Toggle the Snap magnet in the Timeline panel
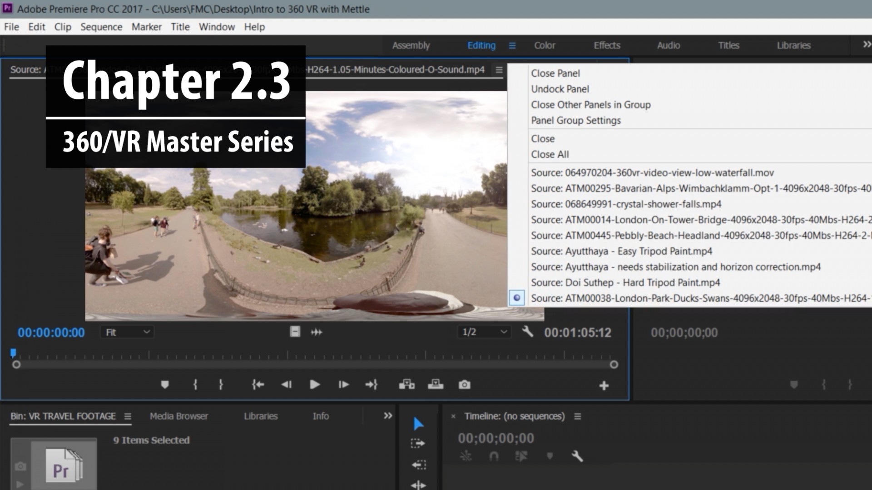This screenshot has height=490, width=872. point(494,456)
